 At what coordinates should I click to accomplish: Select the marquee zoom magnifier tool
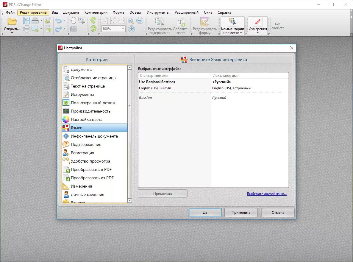pos(131,21)
